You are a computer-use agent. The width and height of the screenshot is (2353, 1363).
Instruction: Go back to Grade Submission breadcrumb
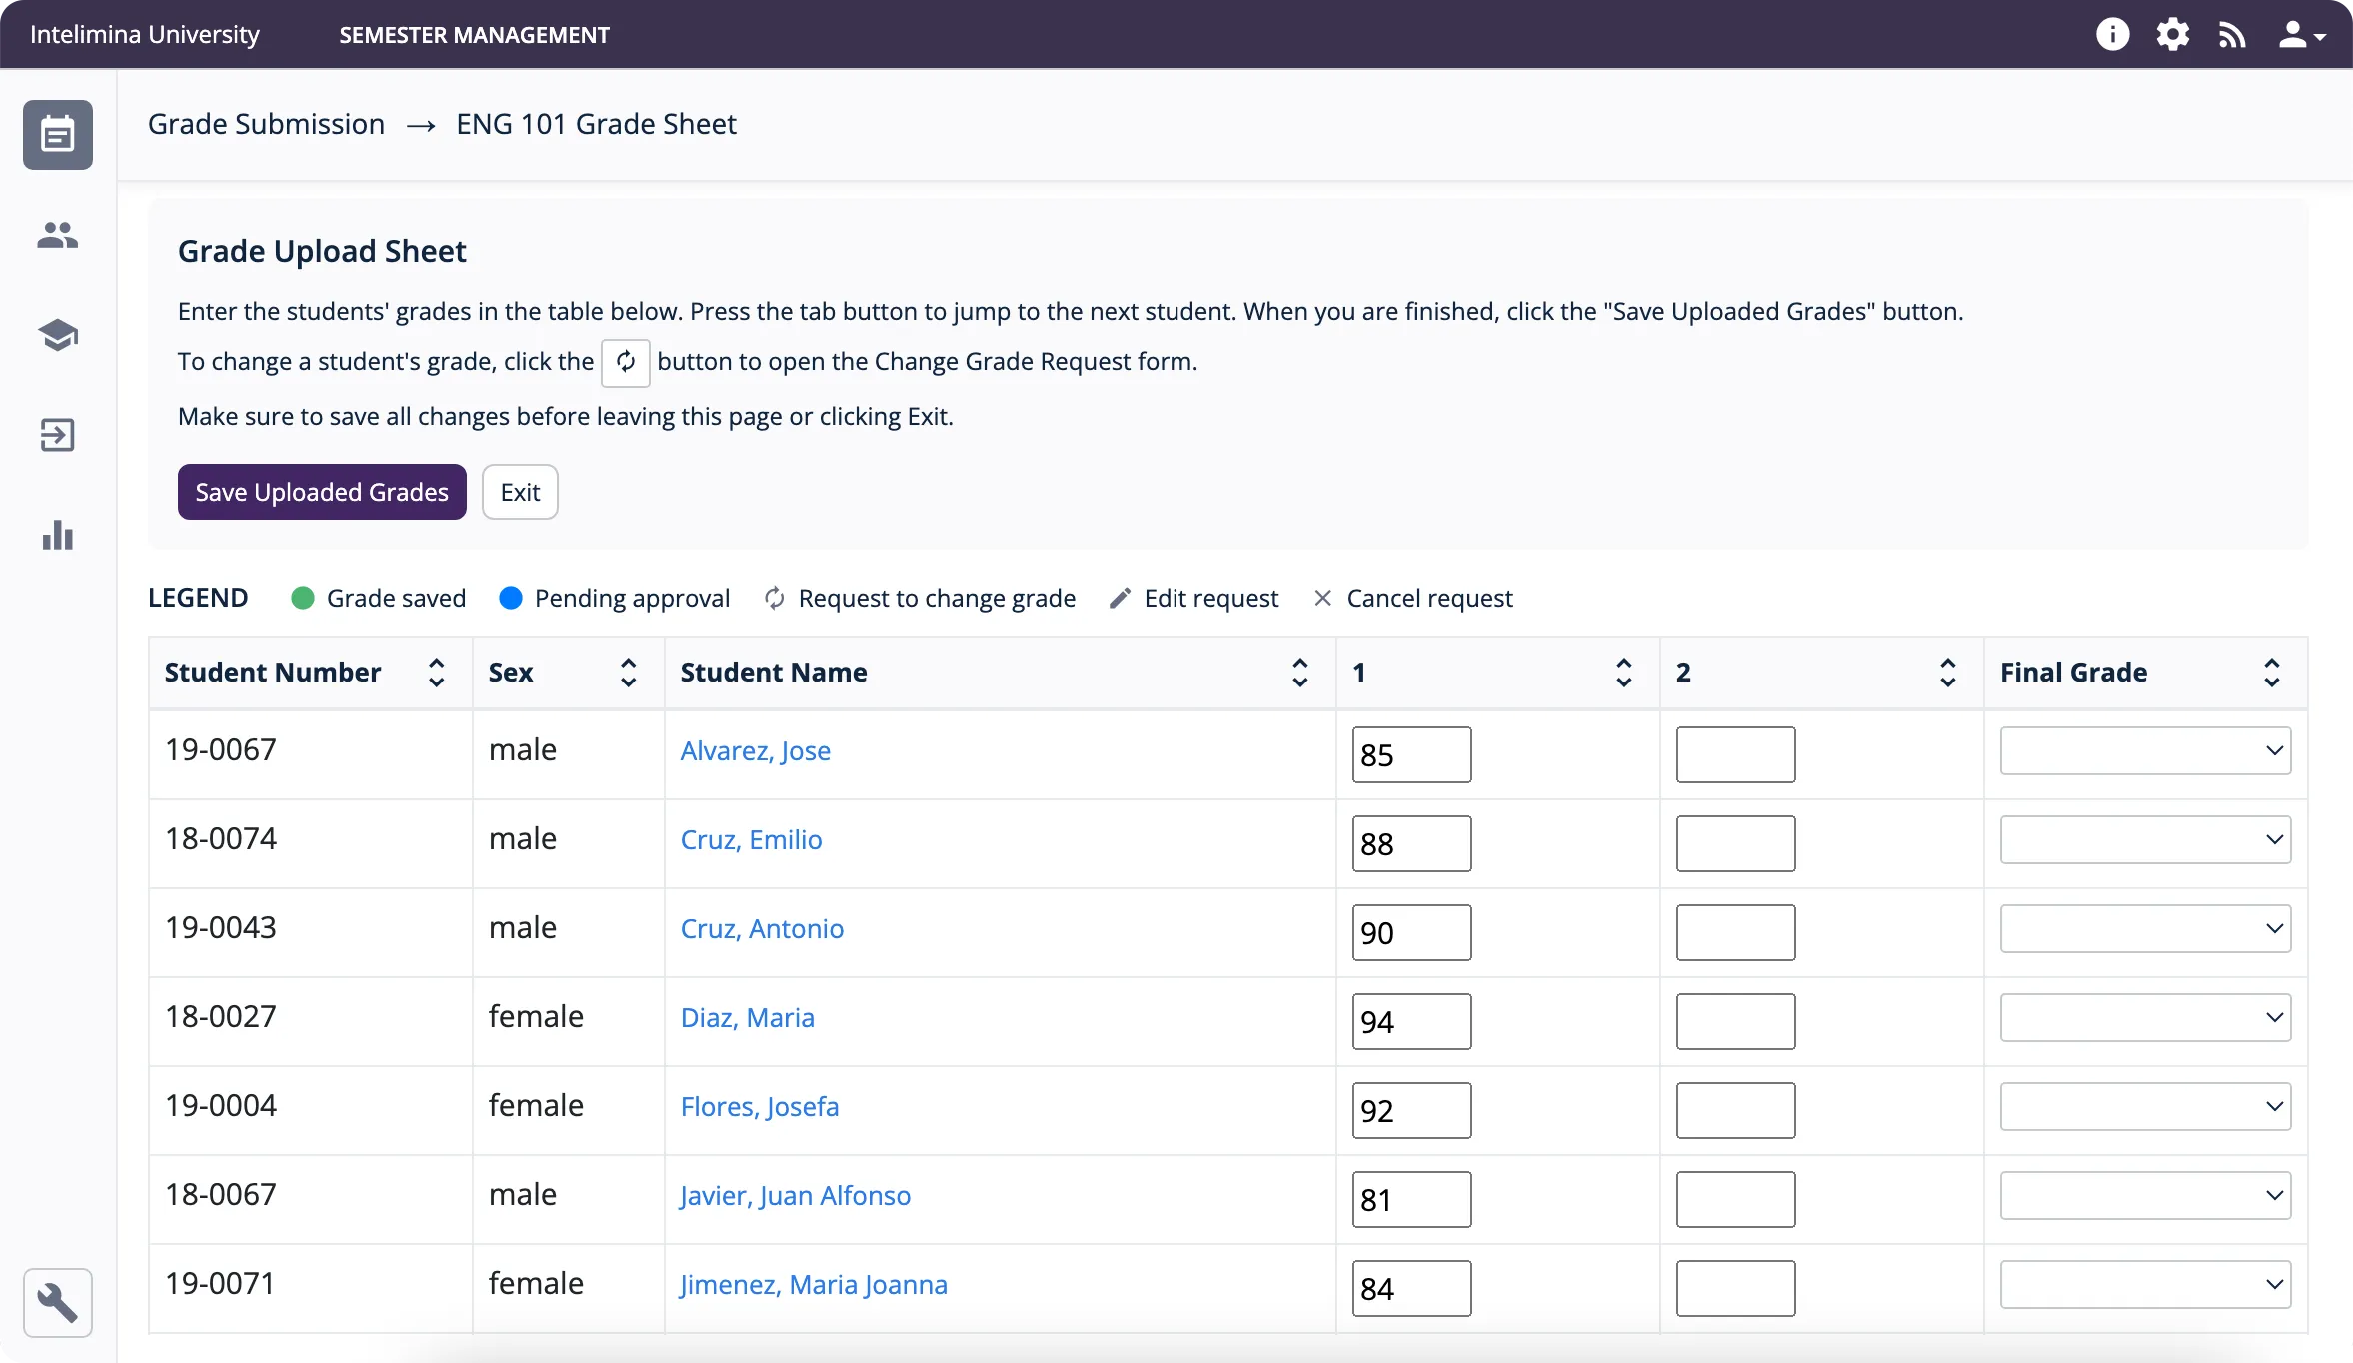(266, 124)
